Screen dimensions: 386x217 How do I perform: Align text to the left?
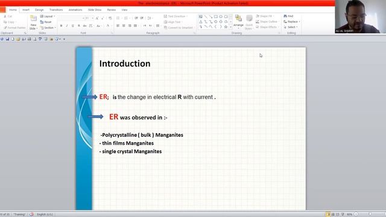[118, 25]
